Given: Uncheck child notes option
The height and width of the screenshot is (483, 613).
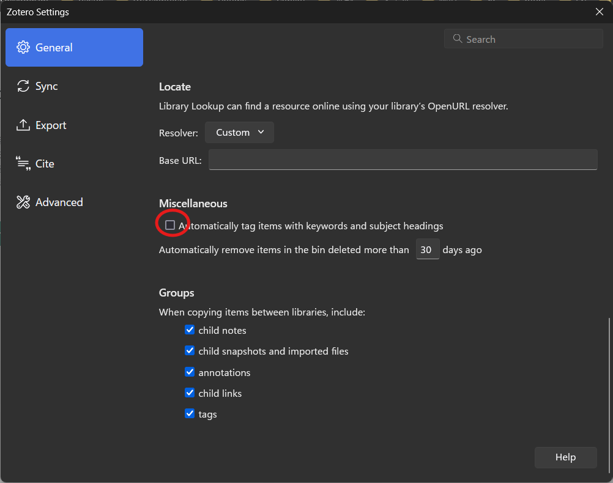Looking at the screenshot, I should pyautogui.click(x=190, y=330).
